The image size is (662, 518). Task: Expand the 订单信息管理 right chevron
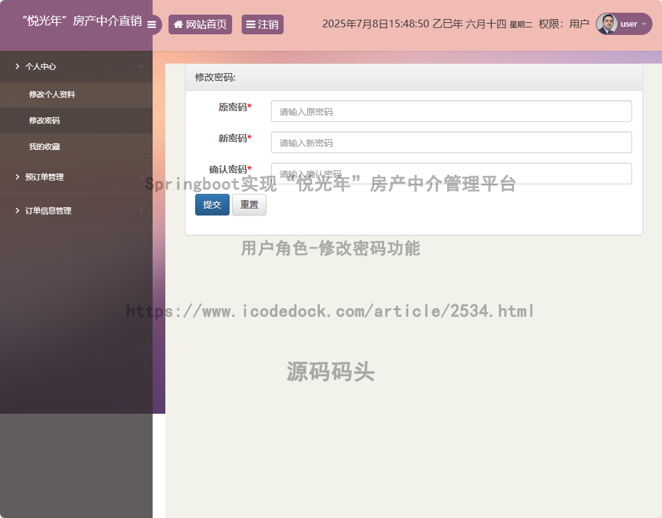141,210
